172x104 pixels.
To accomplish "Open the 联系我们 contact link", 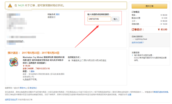I will [x=33, y=88].
